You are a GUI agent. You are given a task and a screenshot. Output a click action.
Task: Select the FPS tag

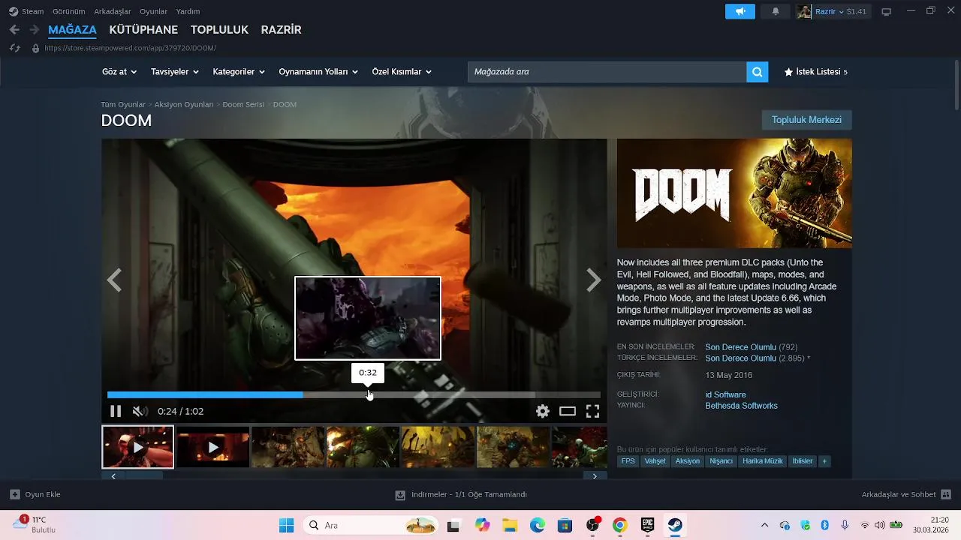pos(628,461)
